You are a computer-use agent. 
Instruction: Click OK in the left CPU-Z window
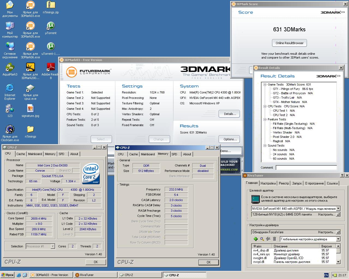(96, 262)
